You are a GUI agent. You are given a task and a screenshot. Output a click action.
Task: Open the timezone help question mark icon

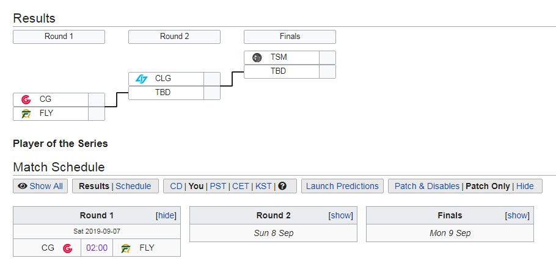click(x=282, y=186)
